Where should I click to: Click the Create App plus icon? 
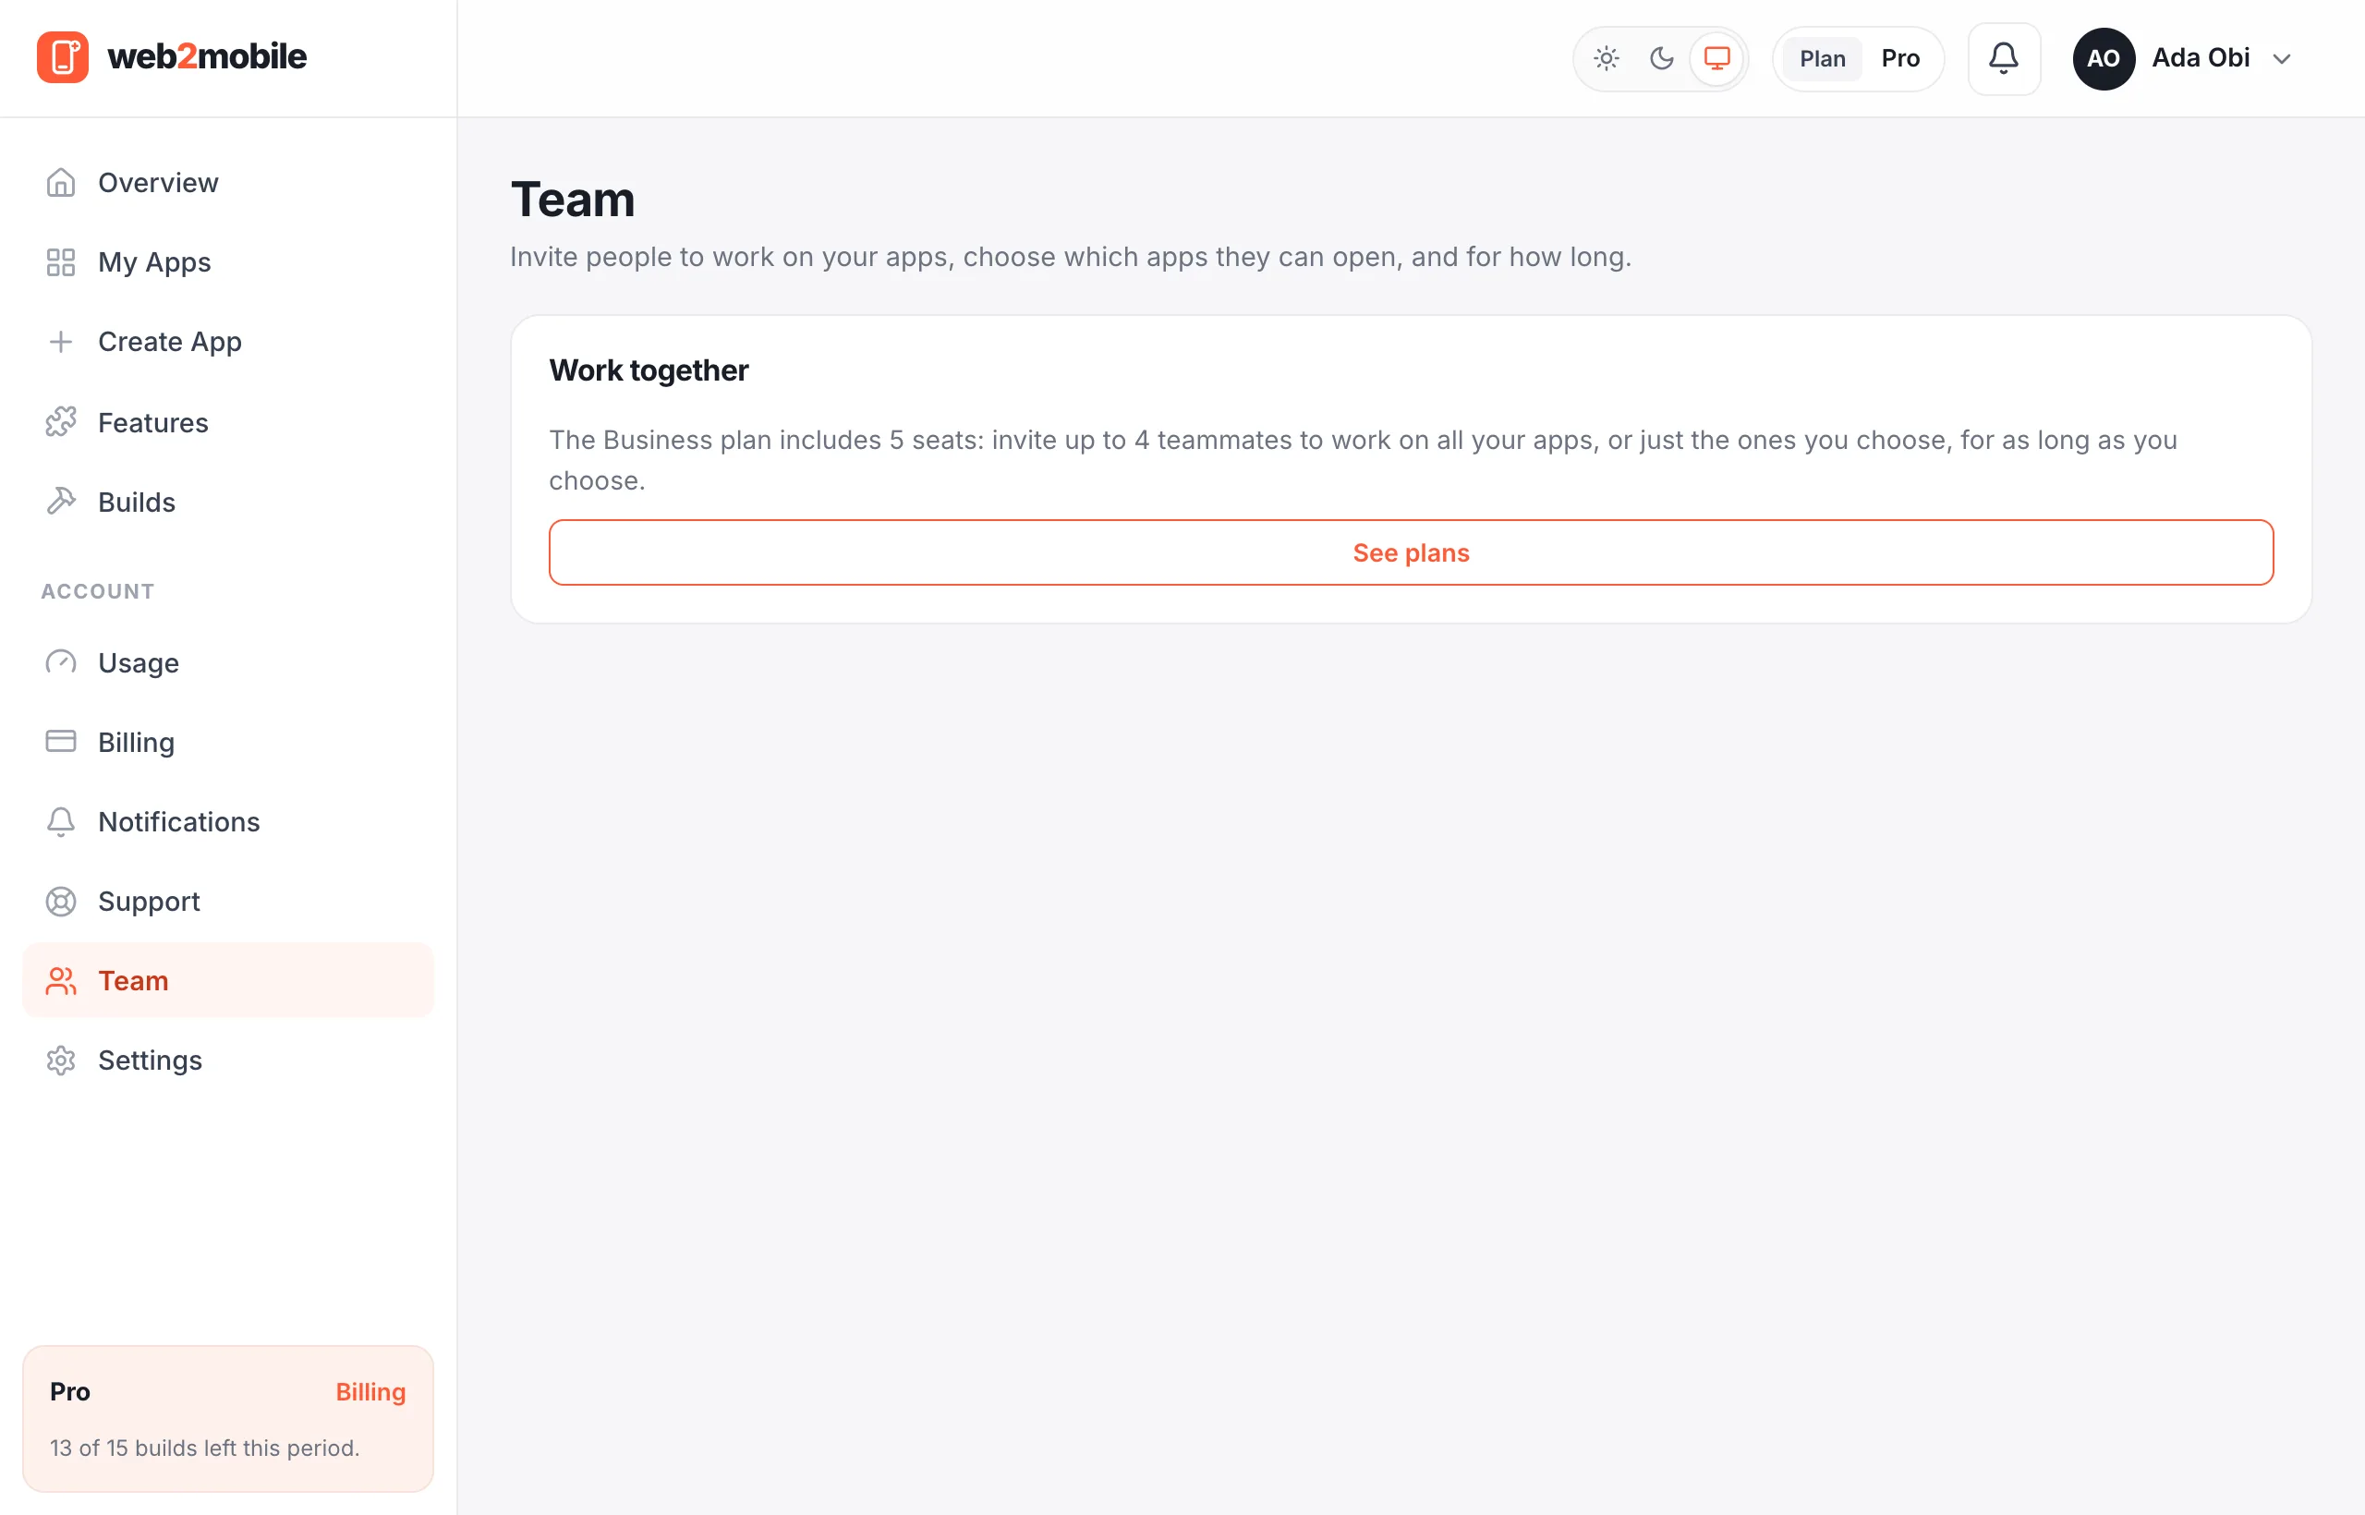tap(61, 342)
